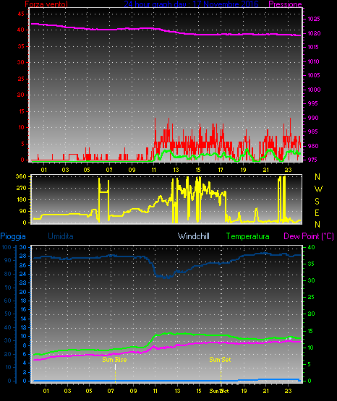Click hour label 09 beneath the temperature chart
The height and width of the screenshot is (401, 337).
coord(133,391)
